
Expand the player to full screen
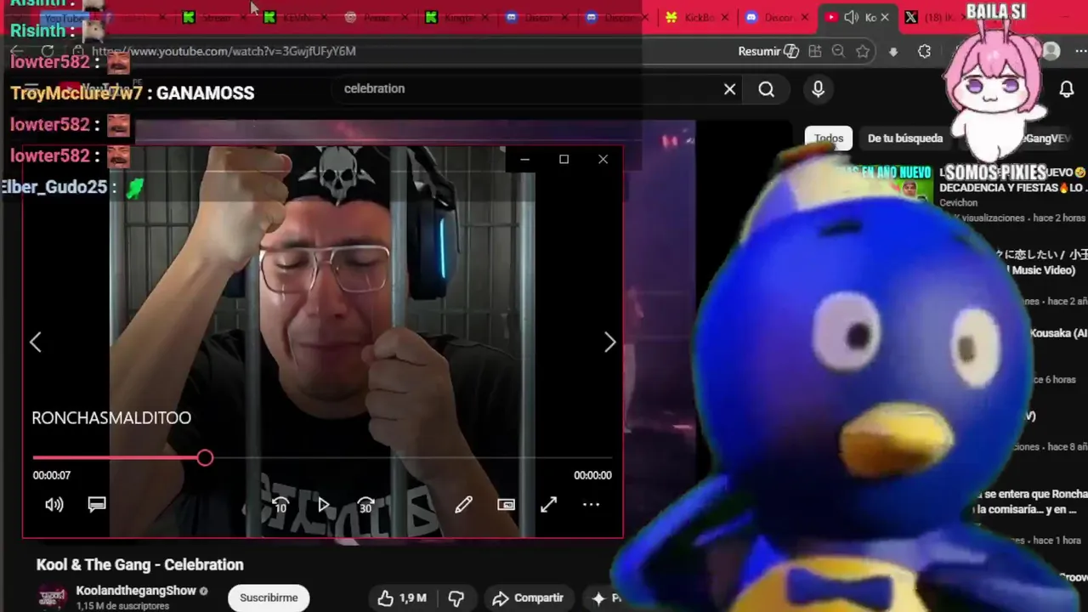[x=548, y=505]
